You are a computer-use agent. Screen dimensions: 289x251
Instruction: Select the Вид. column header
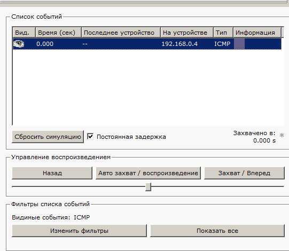(24, 33)
